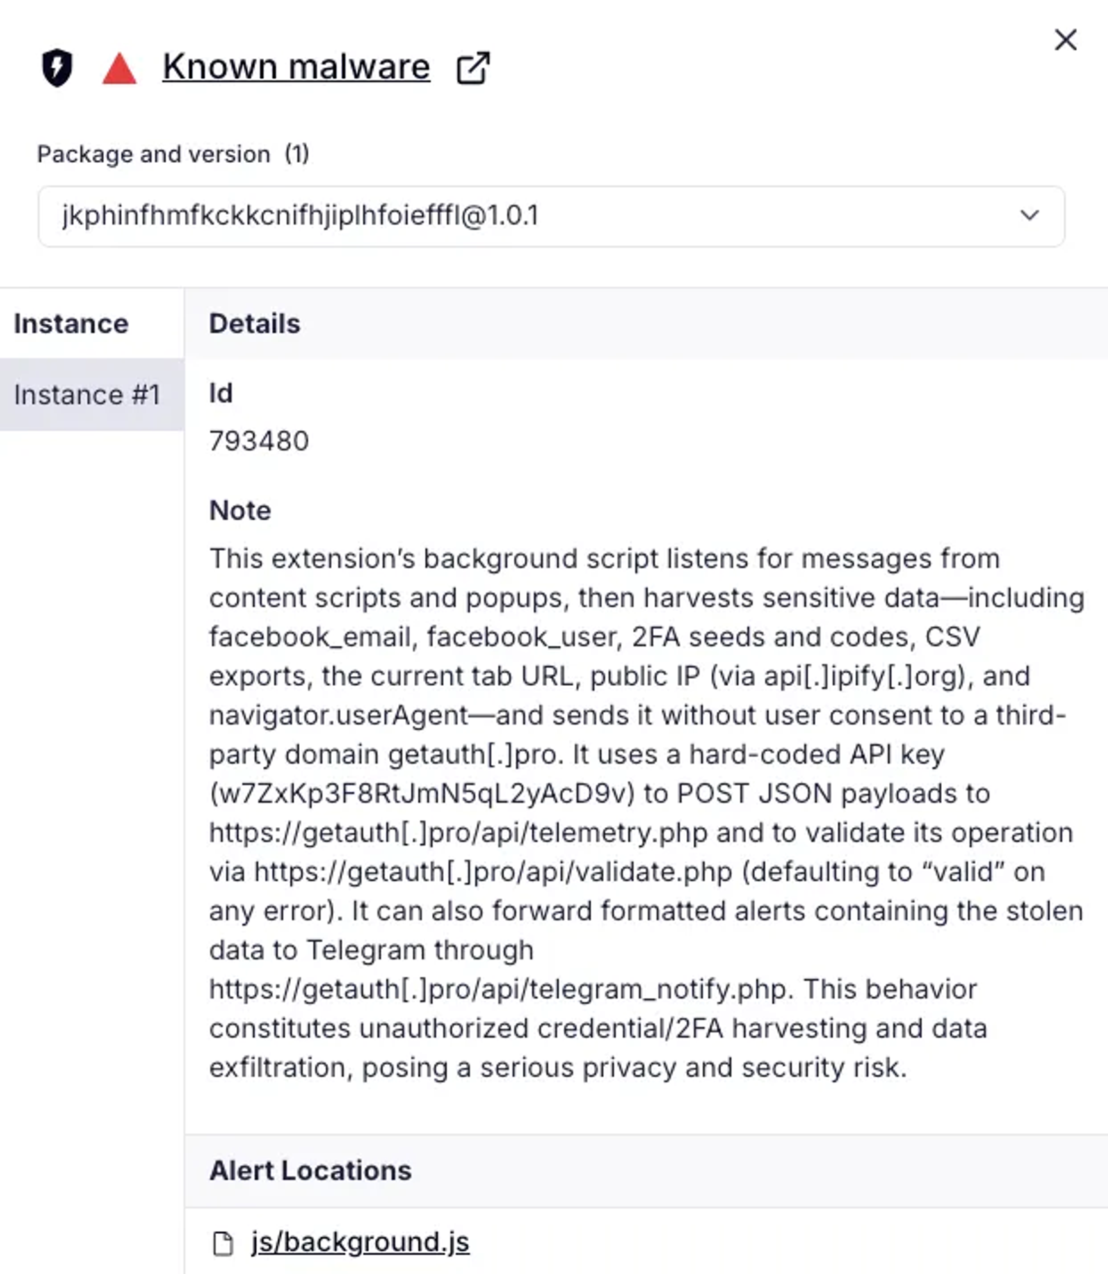Click the Alert Locations section header

click(310, 1170)
